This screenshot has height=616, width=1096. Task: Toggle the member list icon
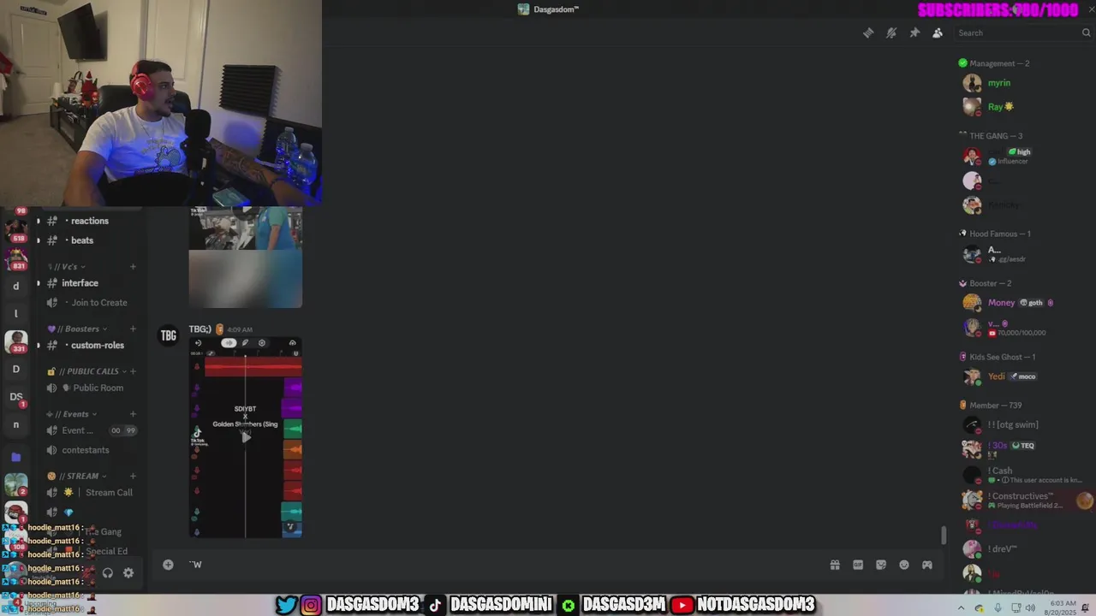[938, 33]
